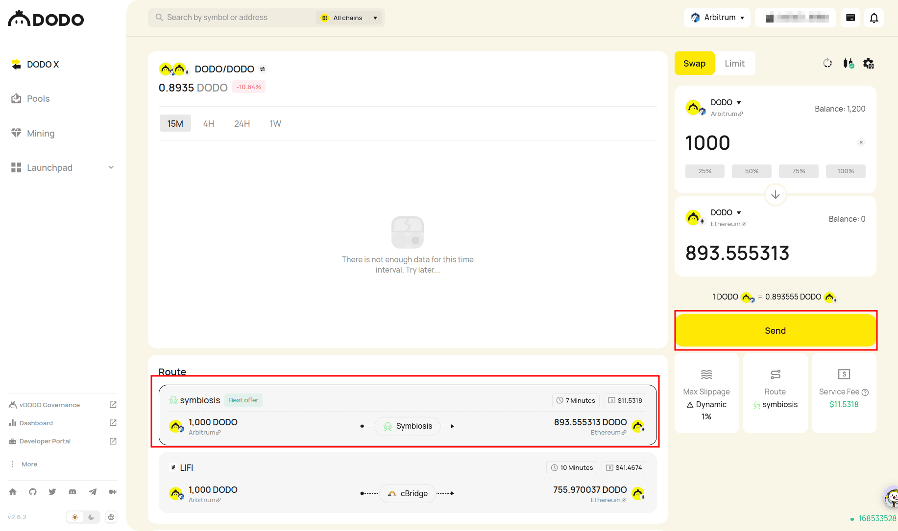Open the notifications bell
This screenshot has height=531, width=898.
[x=874, y=18]
